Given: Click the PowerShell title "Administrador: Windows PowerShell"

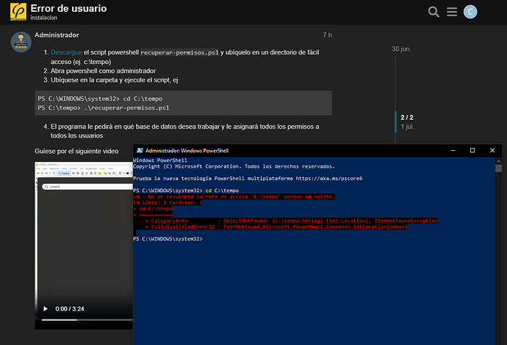Looking at the screenshot, I should (187, 151).
